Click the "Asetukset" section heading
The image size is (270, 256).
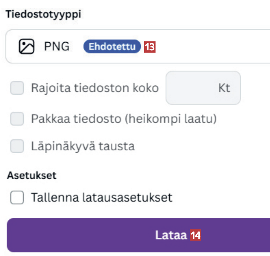[x=31, y=175]
